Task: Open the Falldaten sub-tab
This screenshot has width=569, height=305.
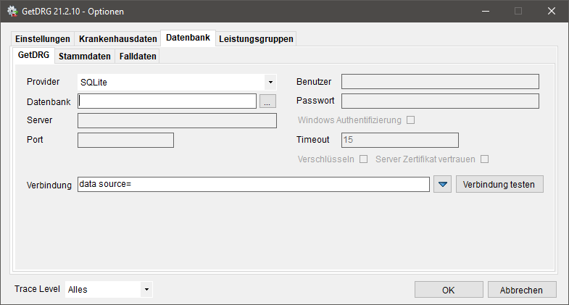Action: tap(138, 57)
